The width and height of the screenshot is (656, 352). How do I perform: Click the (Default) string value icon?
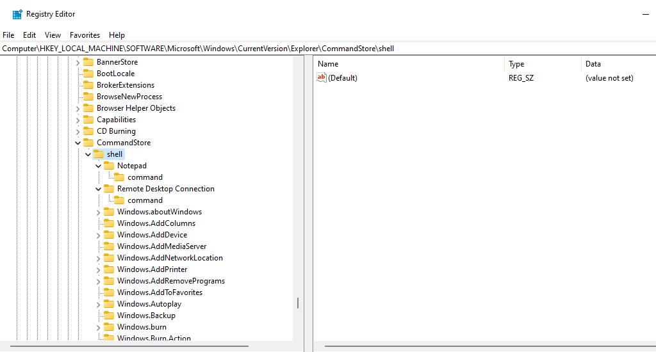[322, 77]
